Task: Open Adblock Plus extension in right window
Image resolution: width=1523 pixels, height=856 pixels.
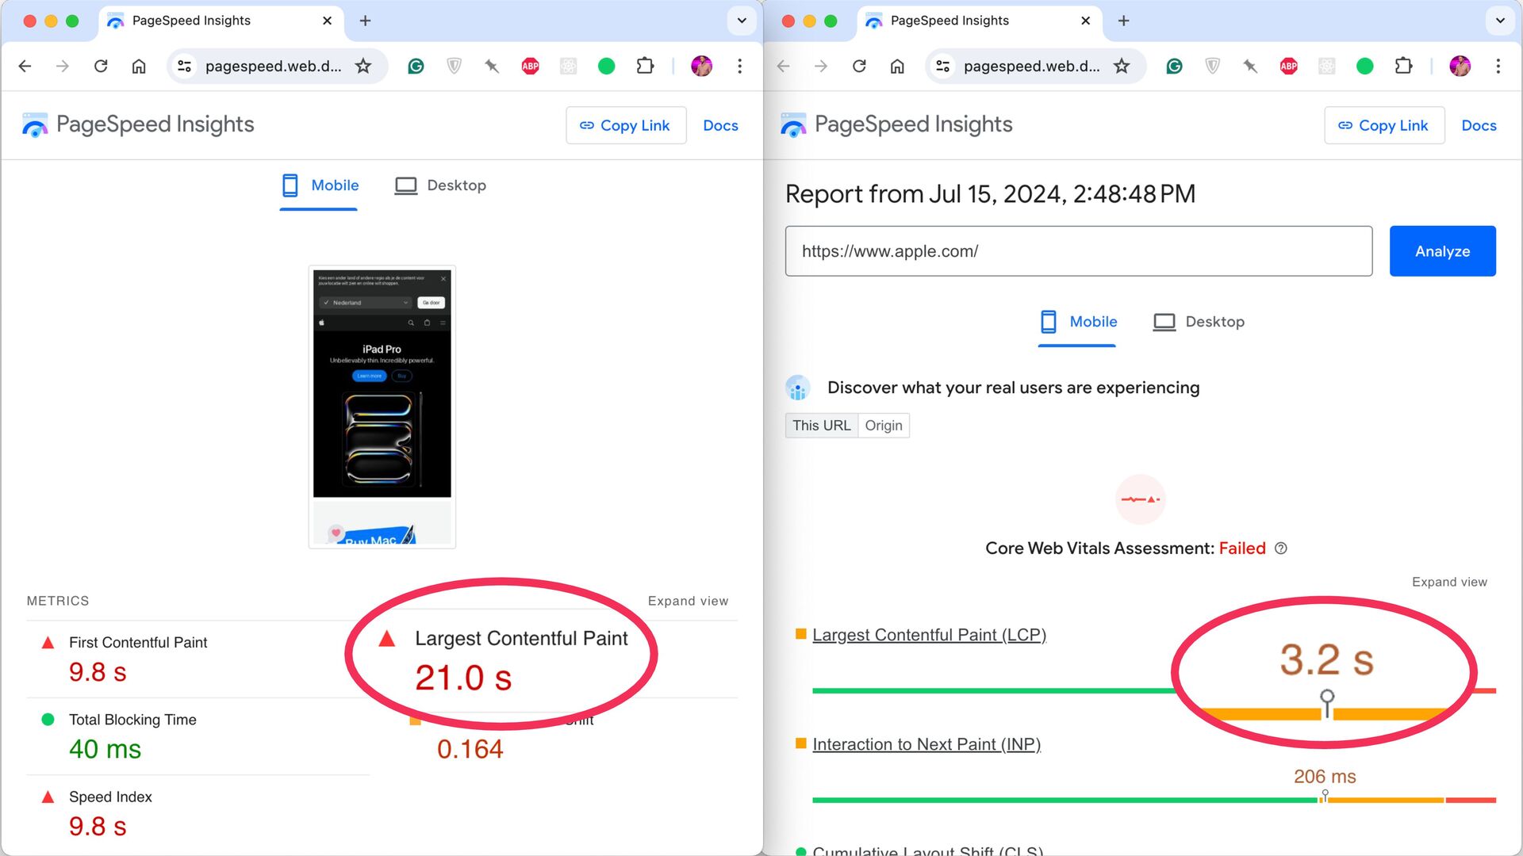Action: click(x=1288, y=66)
